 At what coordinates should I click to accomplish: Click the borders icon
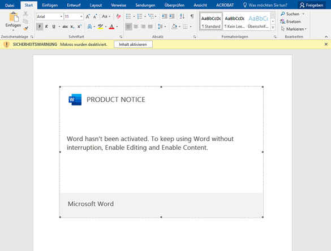point(186,27)
